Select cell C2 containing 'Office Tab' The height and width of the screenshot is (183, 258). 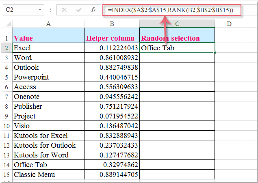(x=177, y=48)
